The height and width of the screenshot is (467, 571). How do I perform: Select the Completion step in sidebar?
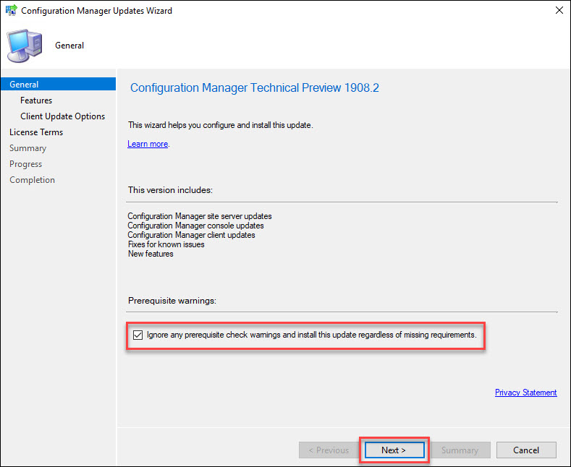pos(32,180)
